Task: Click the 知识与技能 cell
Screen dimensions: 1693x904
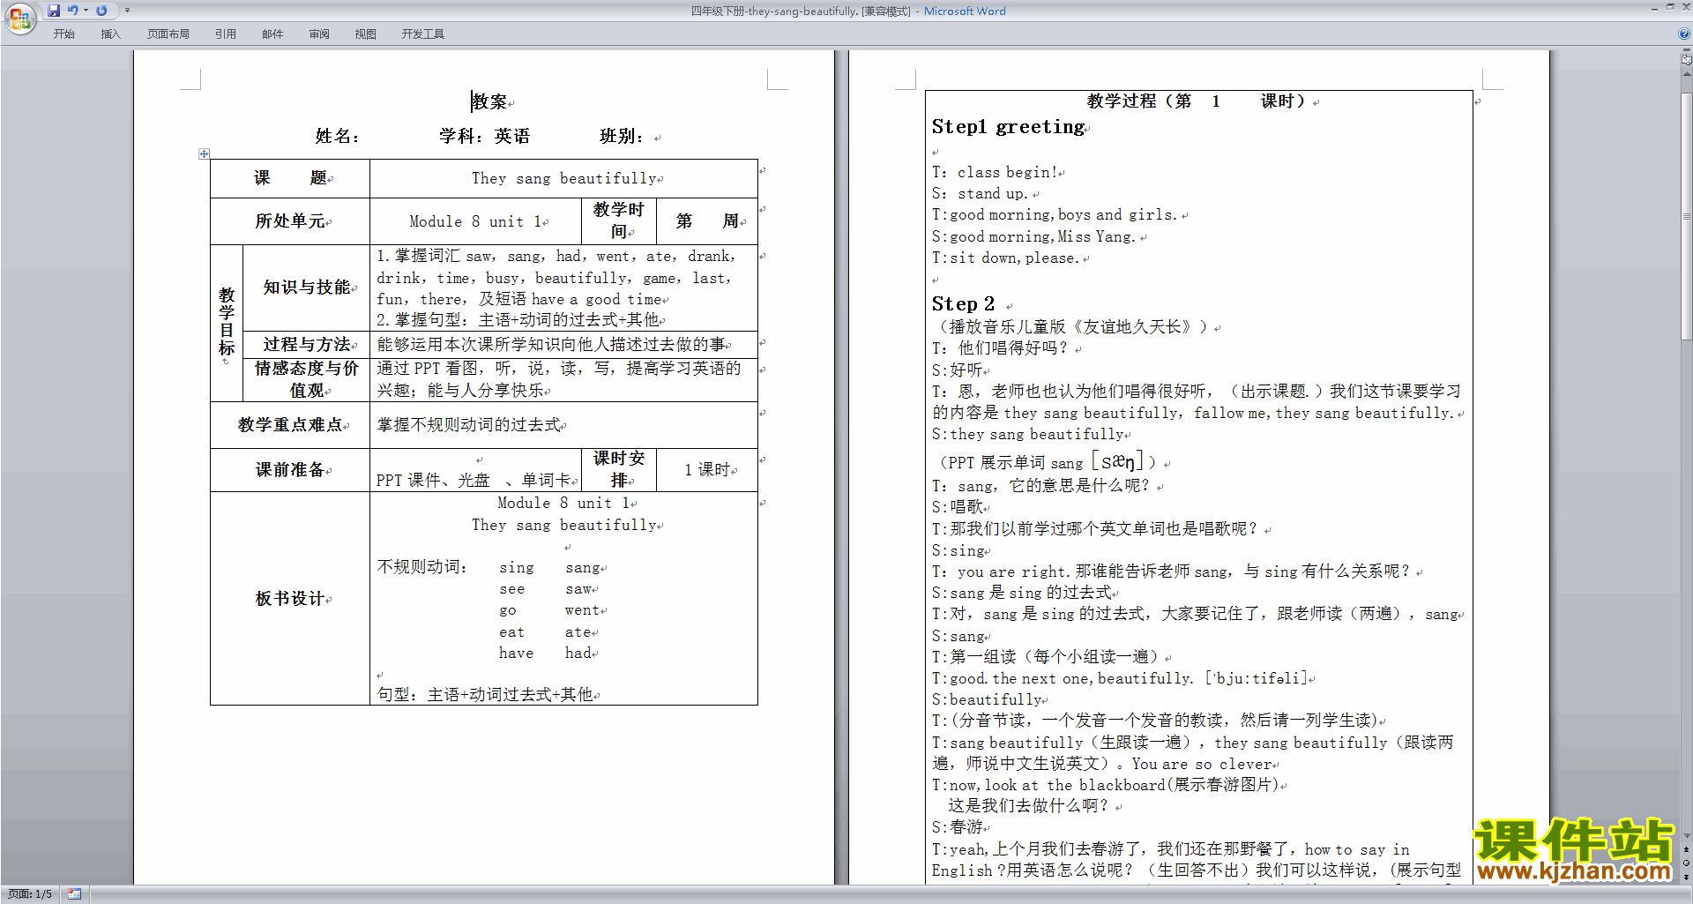Action: 306,288
